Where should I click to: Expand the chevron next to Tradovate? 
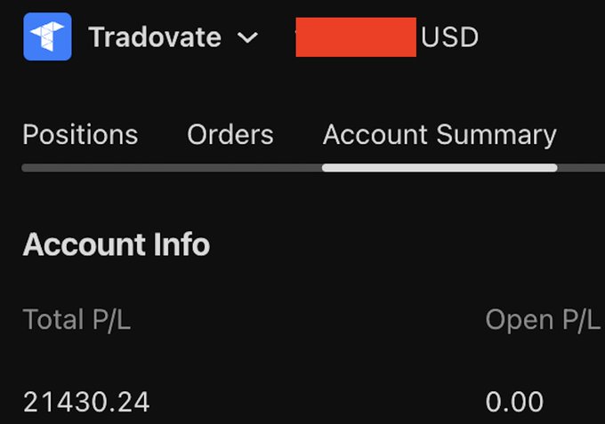coord(248,38)
